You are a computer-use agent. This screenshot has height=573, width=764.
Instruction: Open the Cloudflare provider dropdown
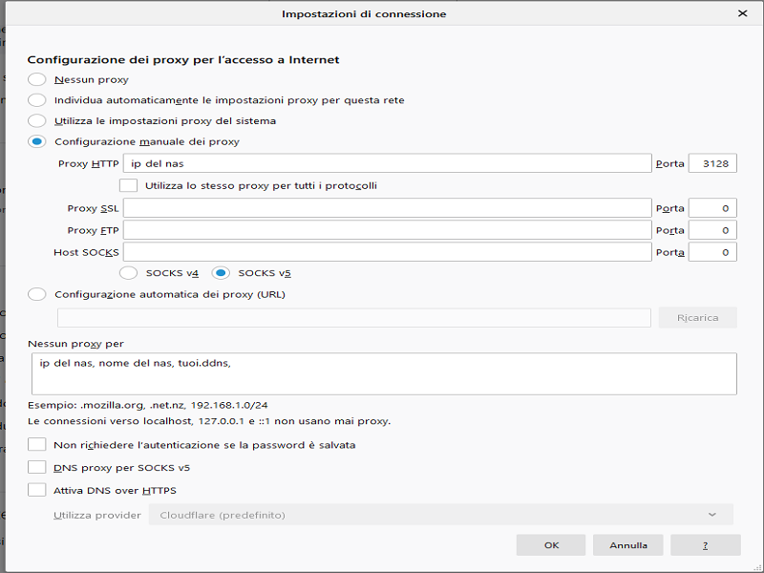tap(440, 515)
